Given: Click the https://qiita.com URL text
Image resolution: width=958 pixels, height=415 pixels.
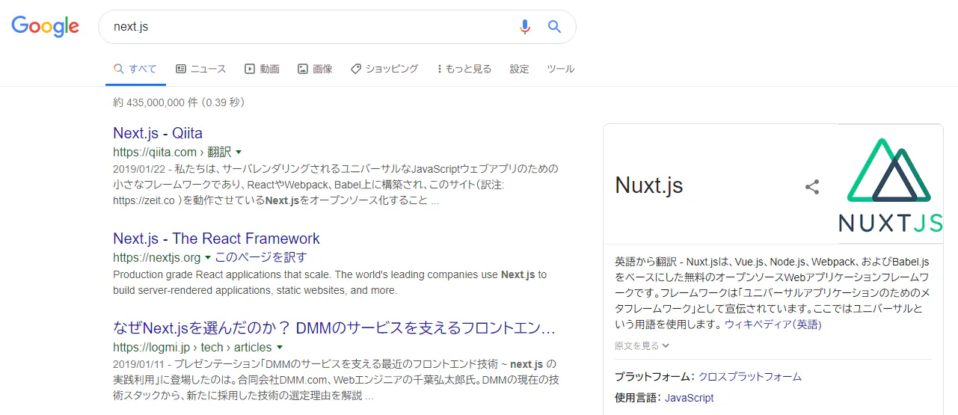Looking at the screenshot, I should [x=155, y=152].
